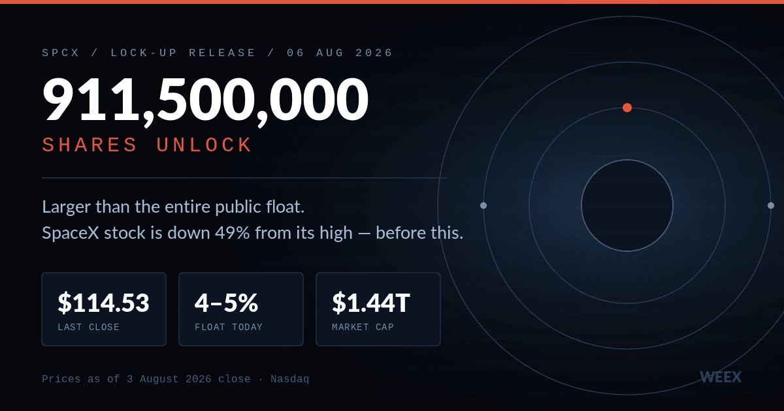
Task: Click the LAST CLOSE label
Action: (89, 327)
